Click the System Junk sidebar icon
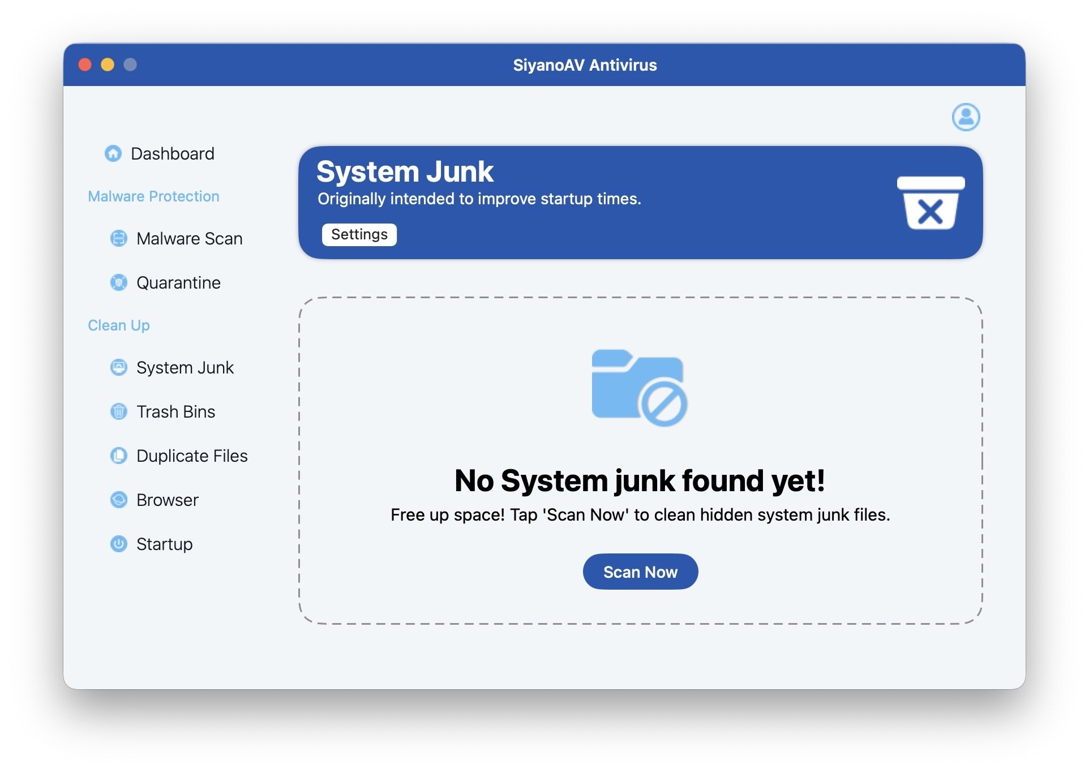Viewport: 1089px width, 773px height. coord(118,367)
